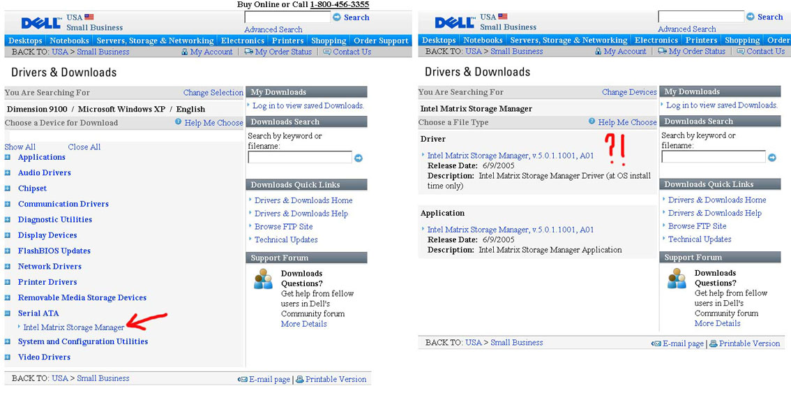Click Change Devices link

(629, 92)
